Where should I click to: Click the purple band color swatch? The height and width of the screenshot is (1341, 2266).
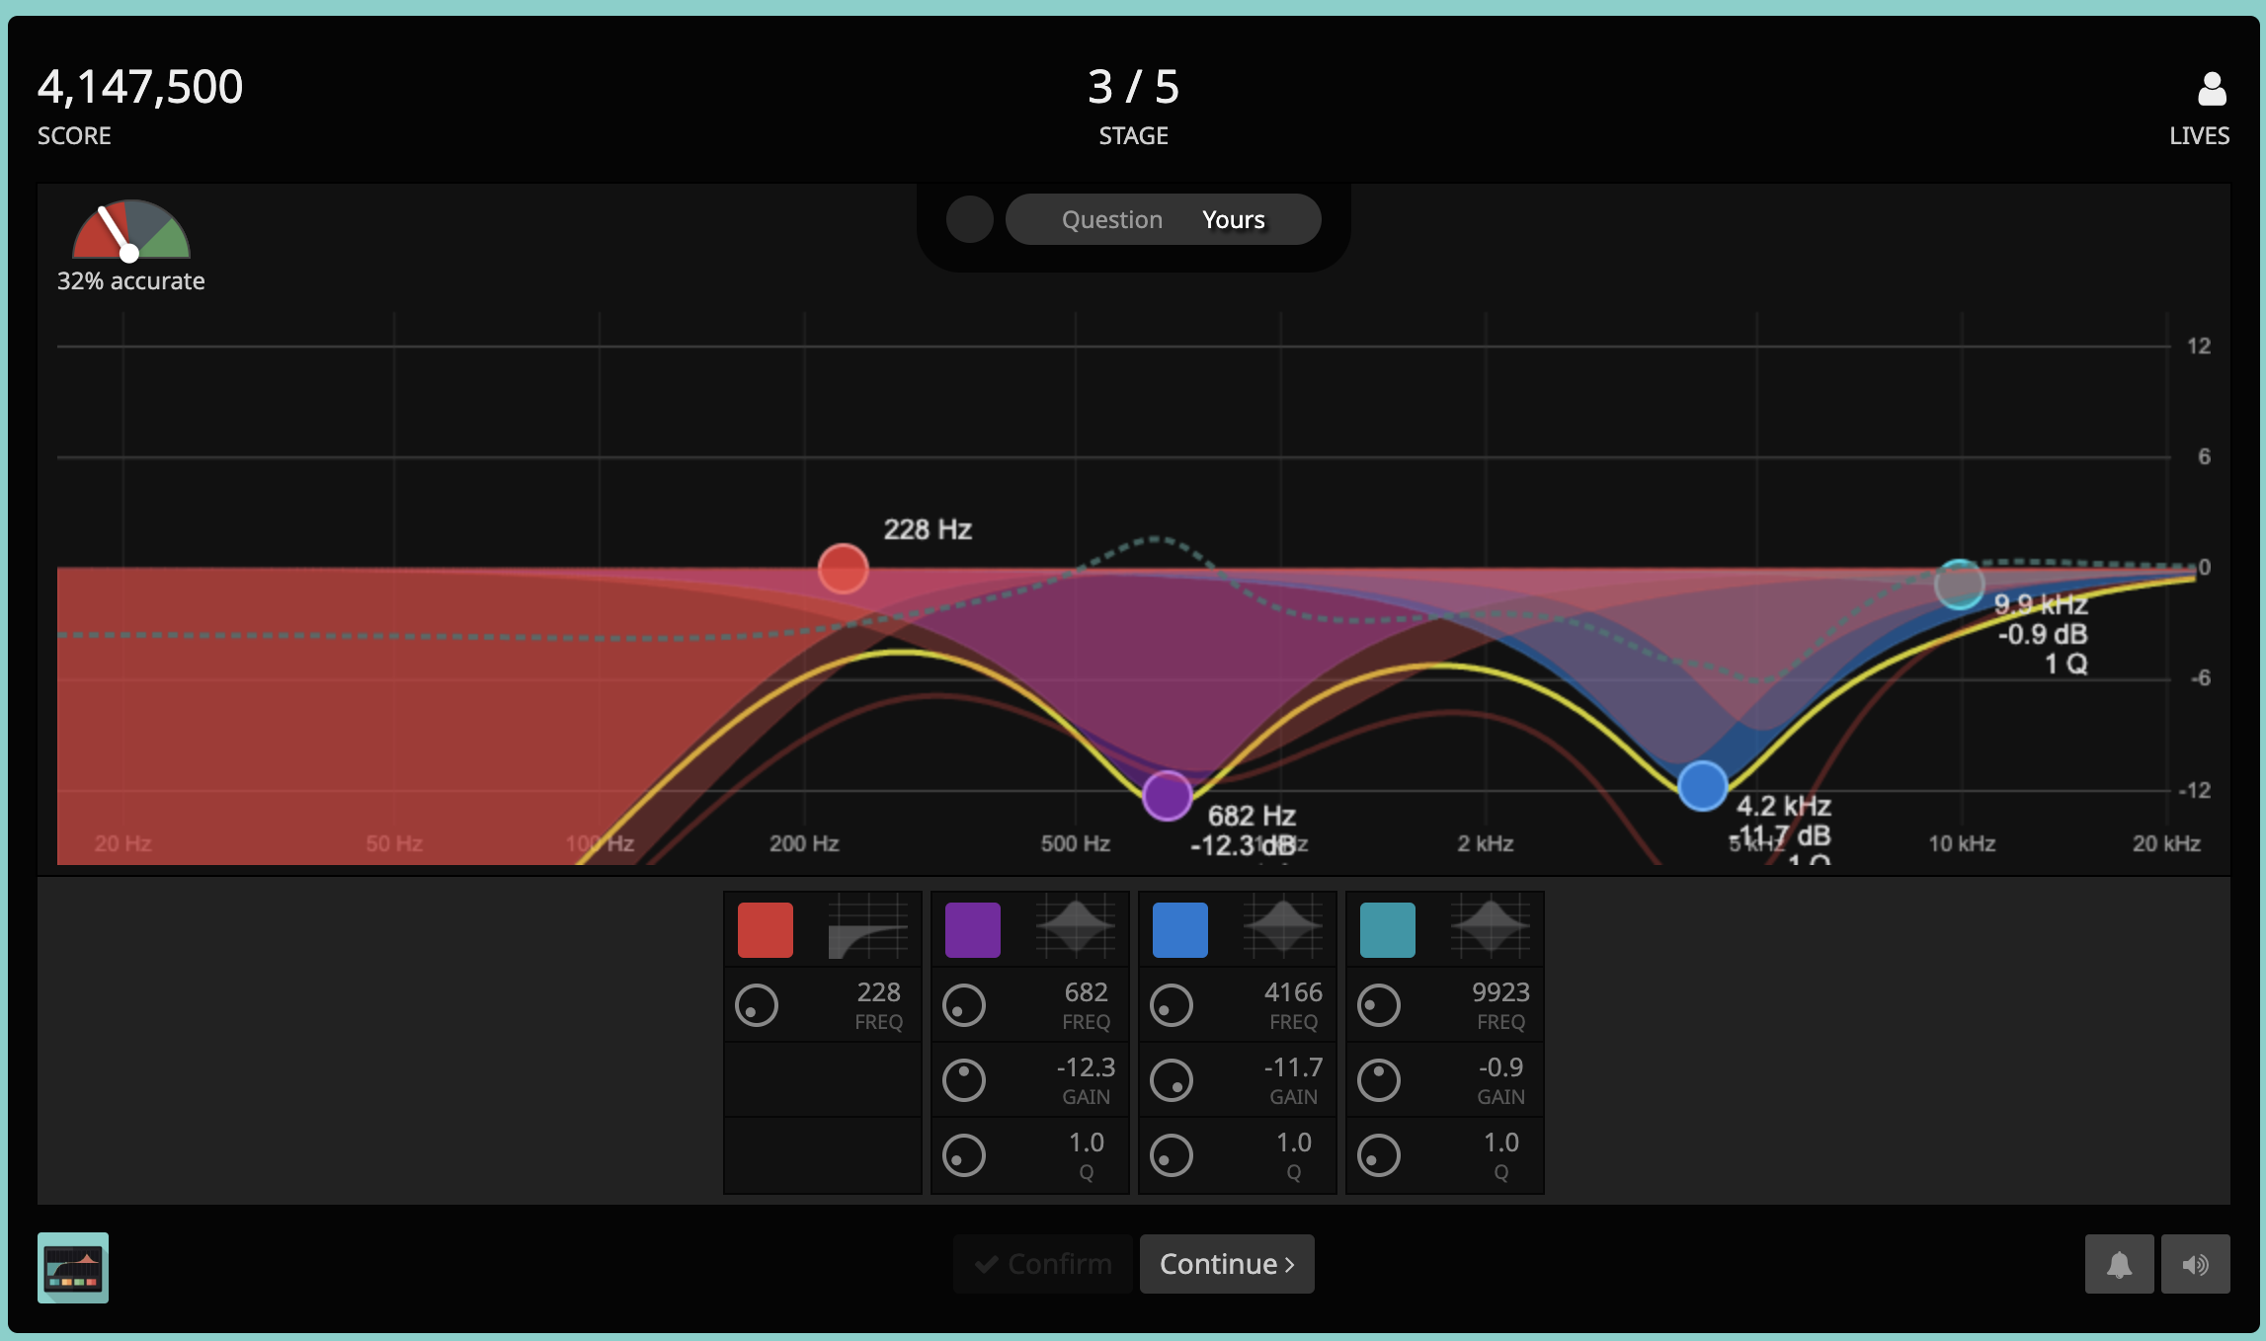point(973,928)
